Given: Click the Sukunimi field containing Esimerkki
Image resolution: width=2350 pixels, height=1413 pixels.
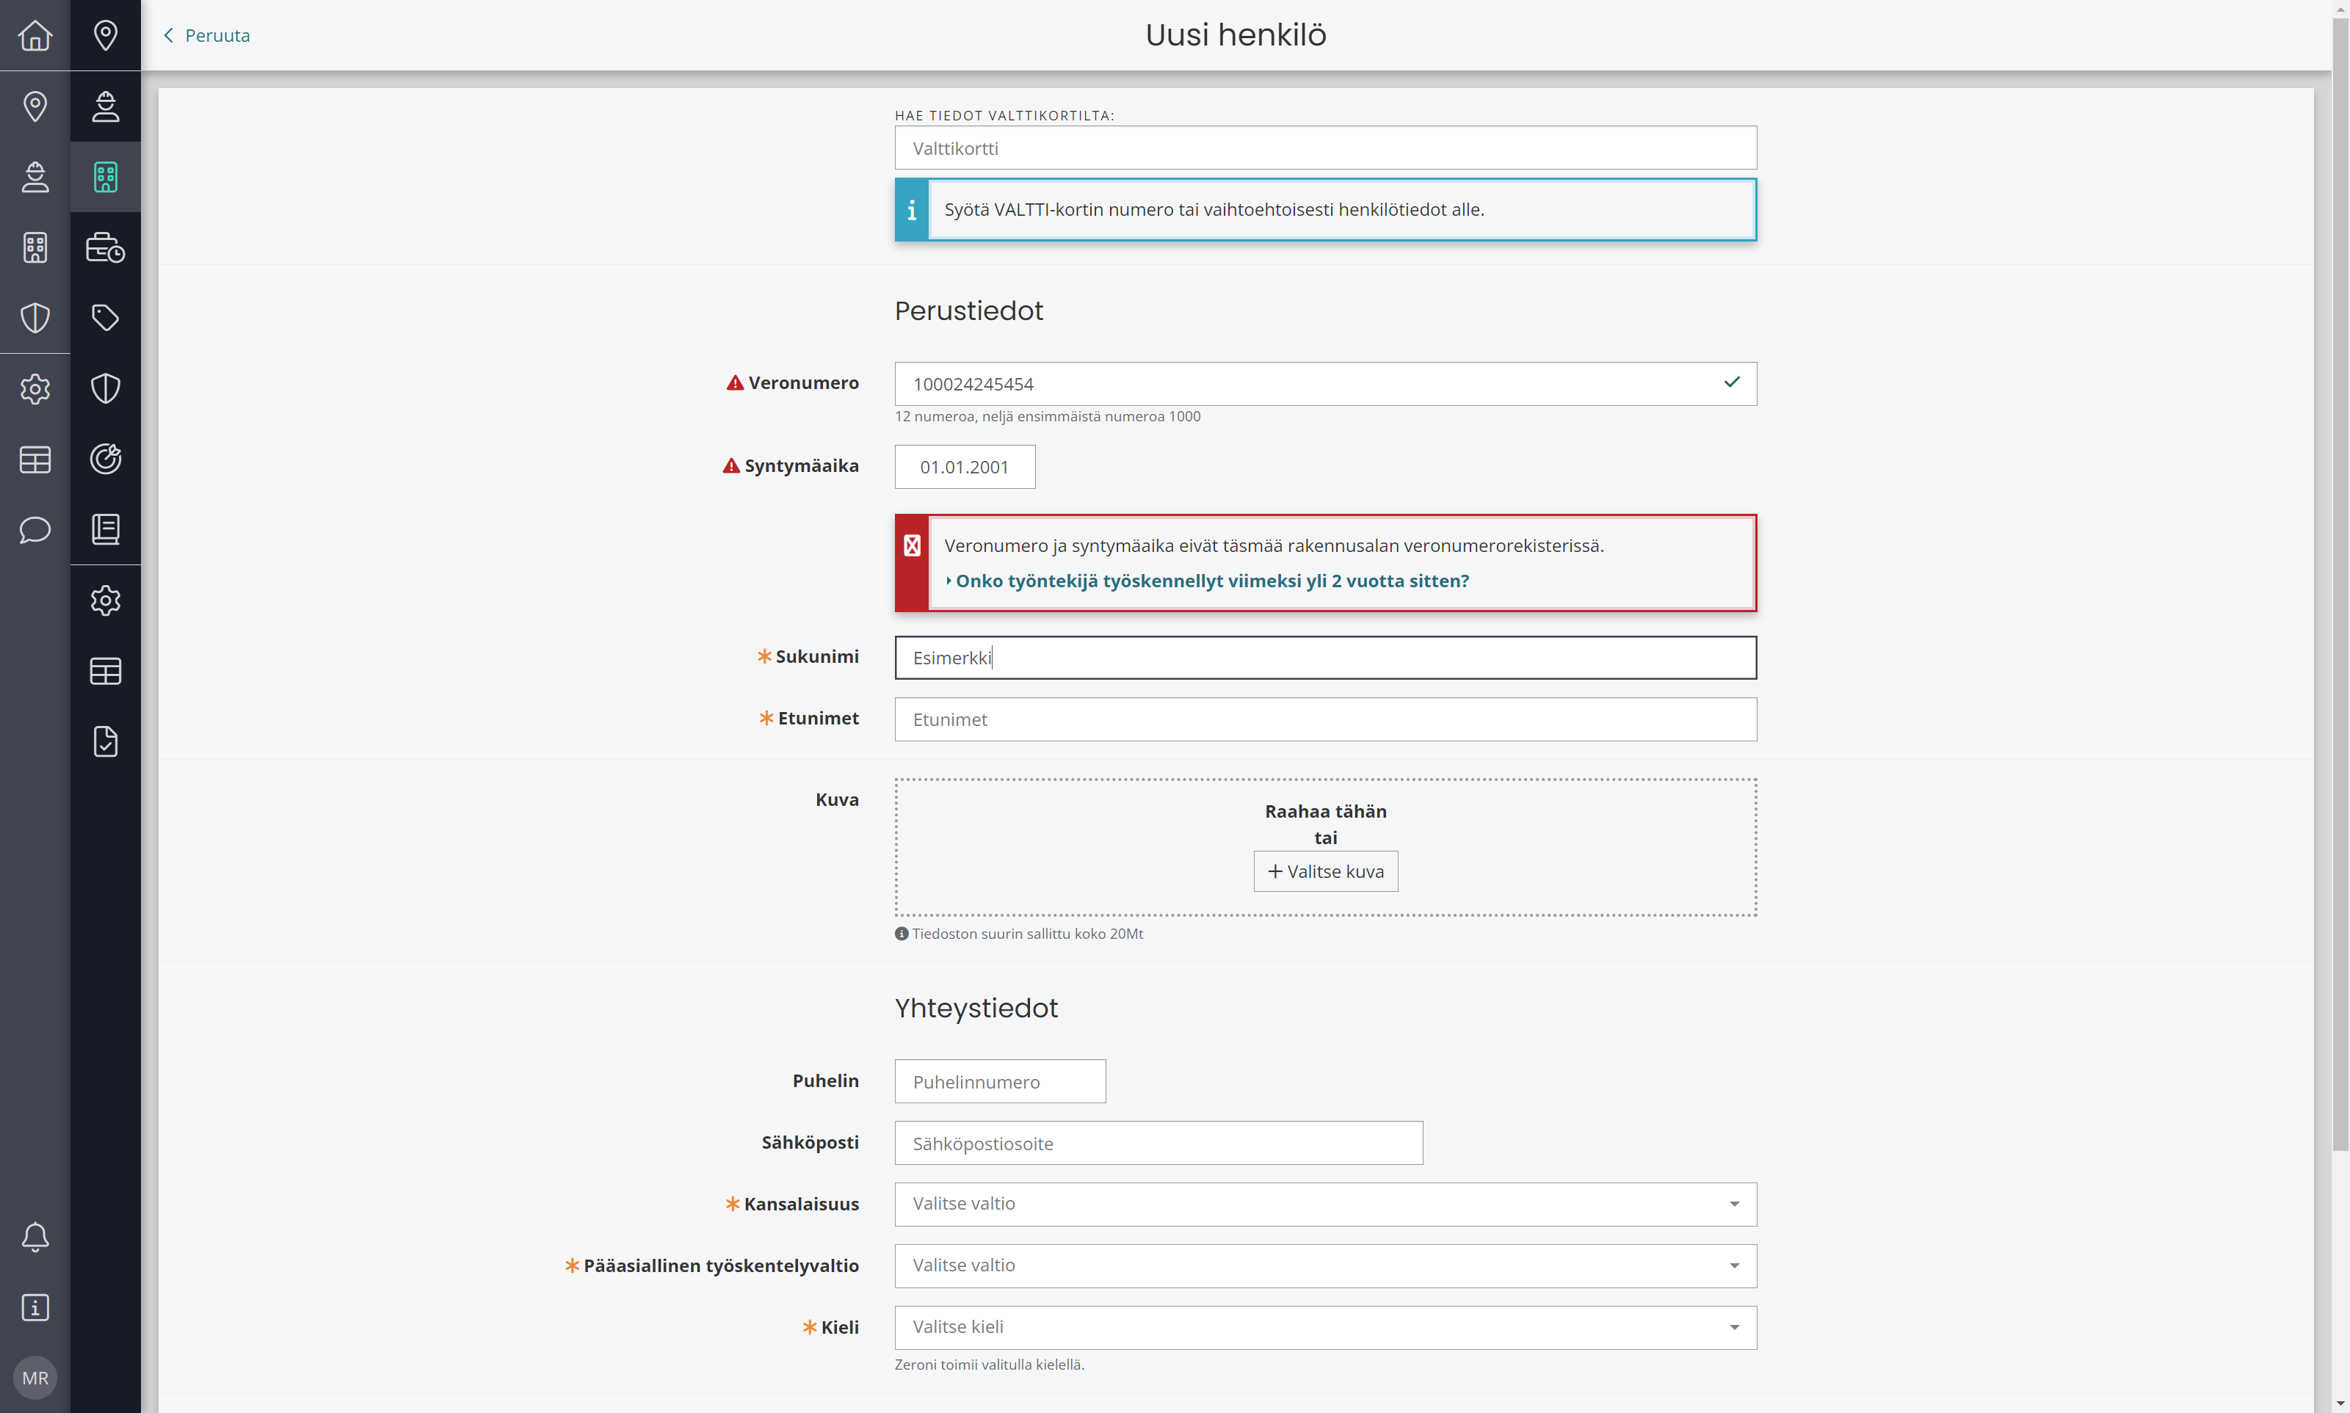Looking at the screenshot, I should point(1325,657).
